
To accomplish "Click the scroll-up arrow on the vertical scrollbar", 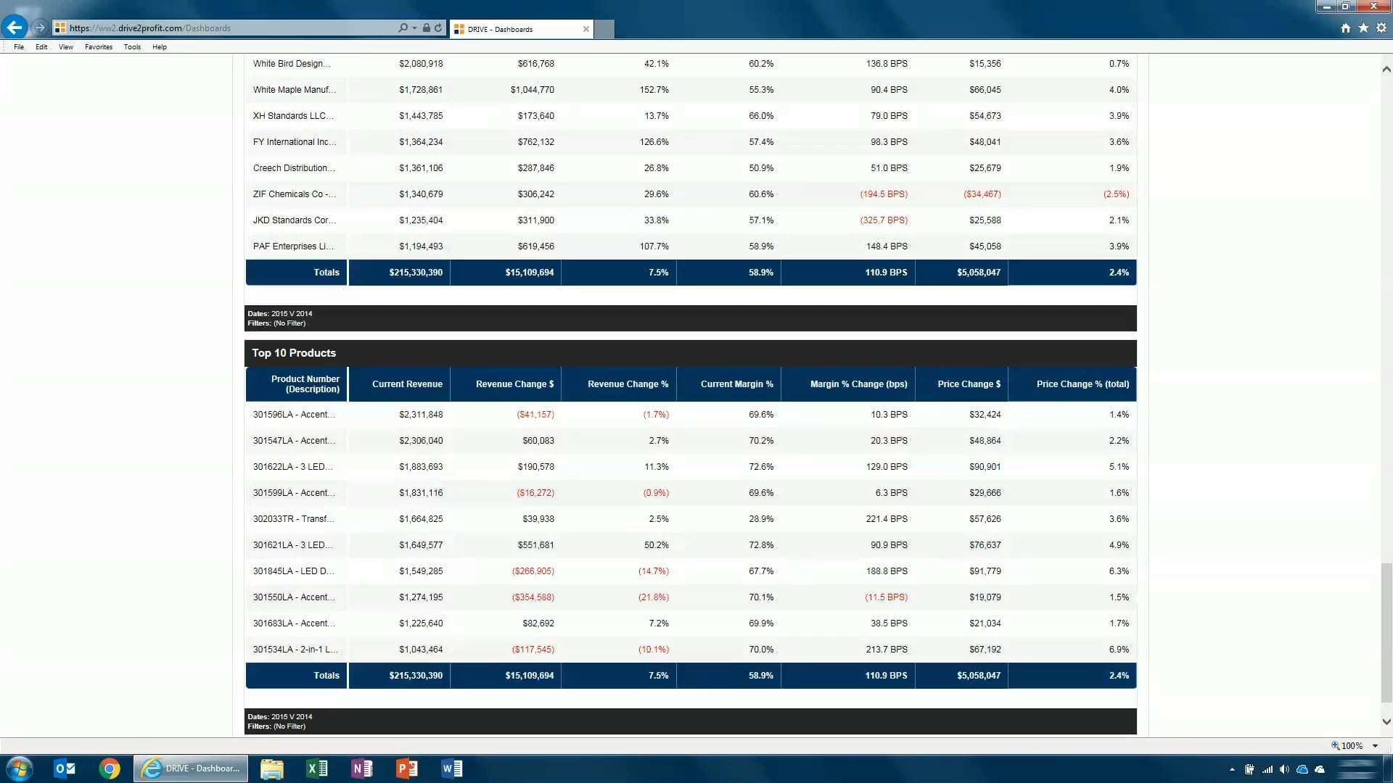I will click(x=1386, y=69).
